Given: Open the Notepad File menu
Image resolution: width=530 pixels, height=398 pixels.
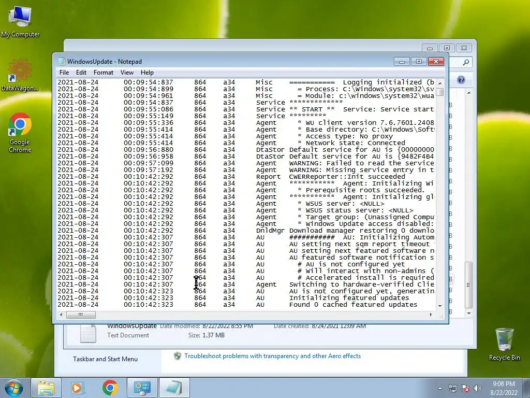Looking at the screenshot, I should click(x=64, y=73).
